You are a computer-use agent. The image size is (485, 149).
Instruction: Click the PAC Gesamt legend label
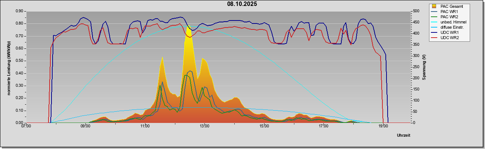click(x=452, y=6)
